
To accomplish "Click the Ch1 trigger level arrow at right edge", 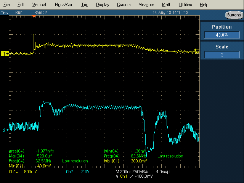I will click(x=197, y=50).
